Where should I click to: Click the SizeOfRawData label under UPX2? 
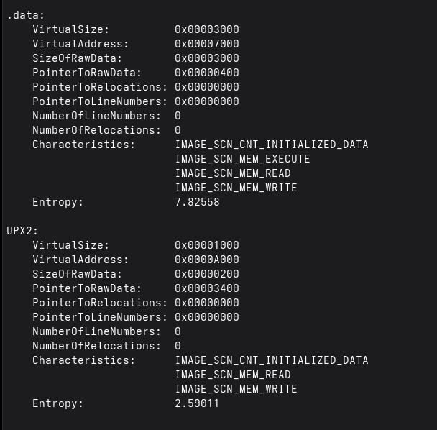(x=78, y=274)
